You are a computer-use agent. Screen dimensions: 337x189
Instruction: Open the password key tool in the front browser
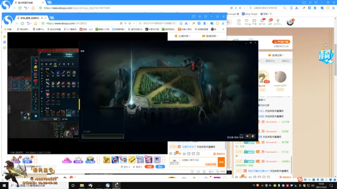tap(193, 24)
